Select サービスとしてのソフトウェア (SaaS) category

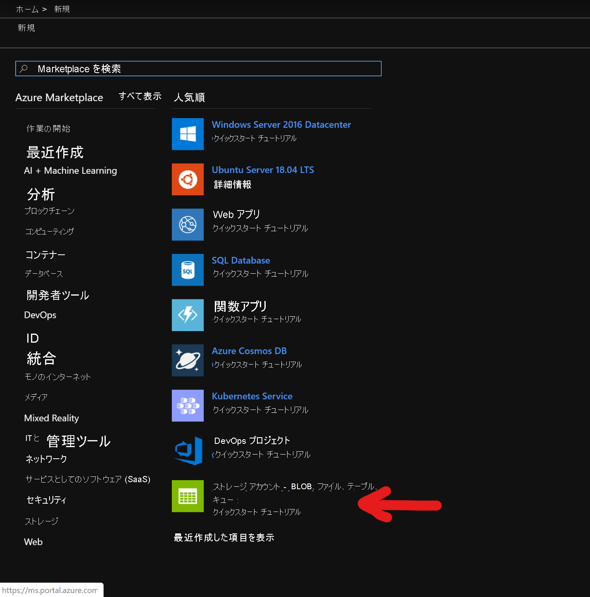pos(88,479)
